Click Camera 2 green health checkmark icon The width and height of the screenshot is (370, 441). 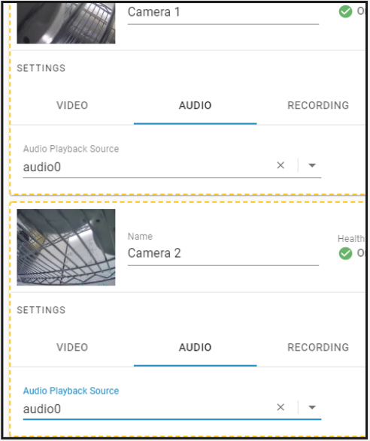[x=345, y=253]
